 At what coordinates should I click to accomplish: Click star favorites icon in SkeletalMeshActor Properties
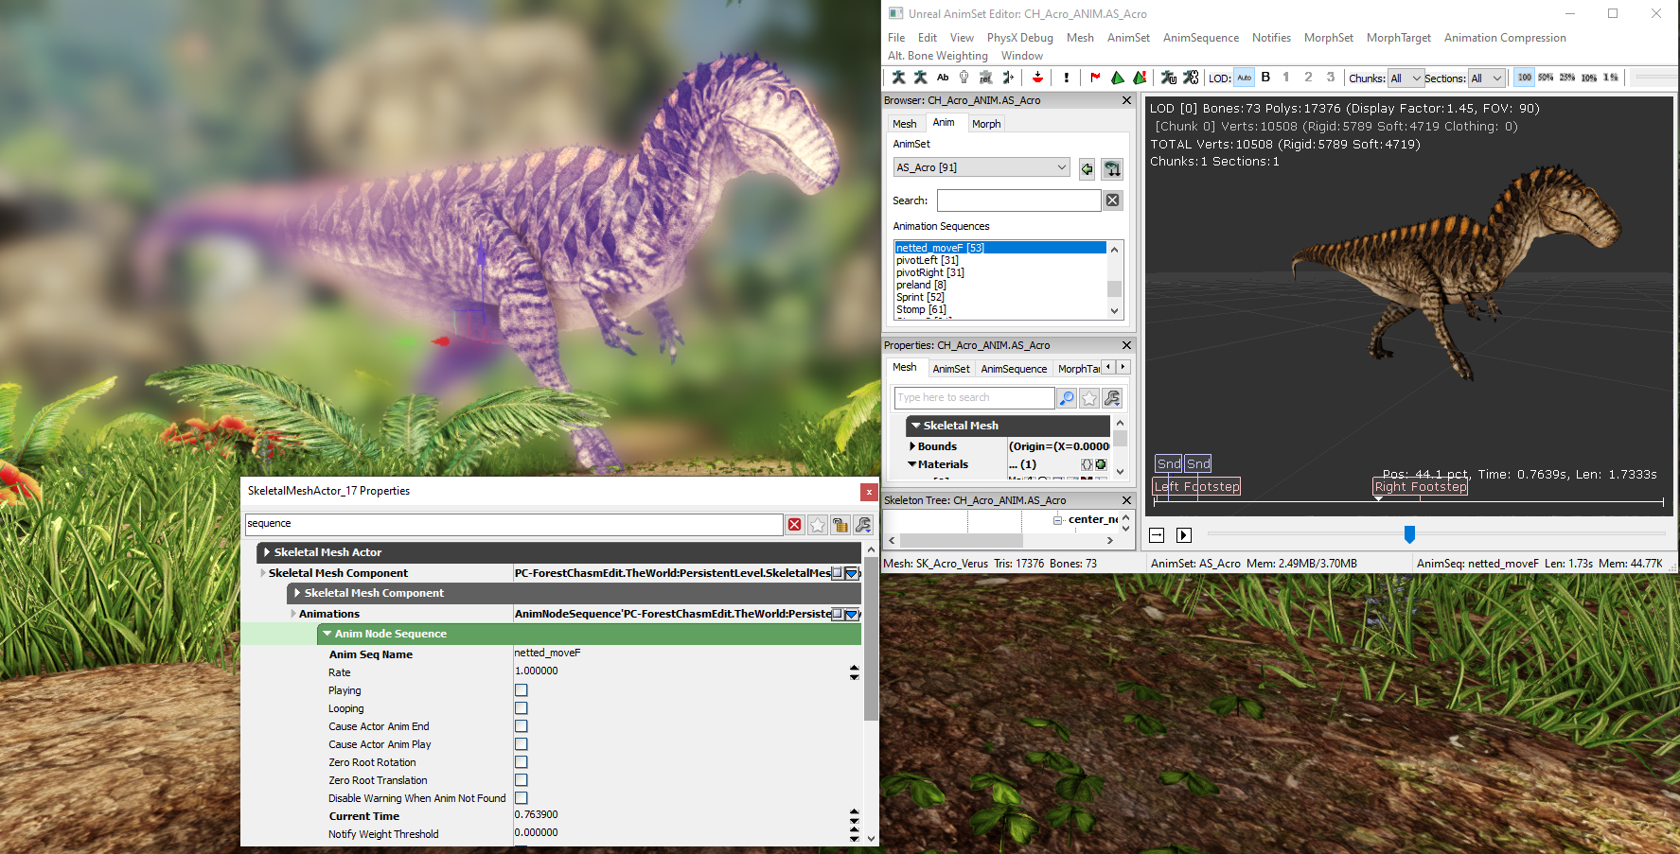point(818,525)
